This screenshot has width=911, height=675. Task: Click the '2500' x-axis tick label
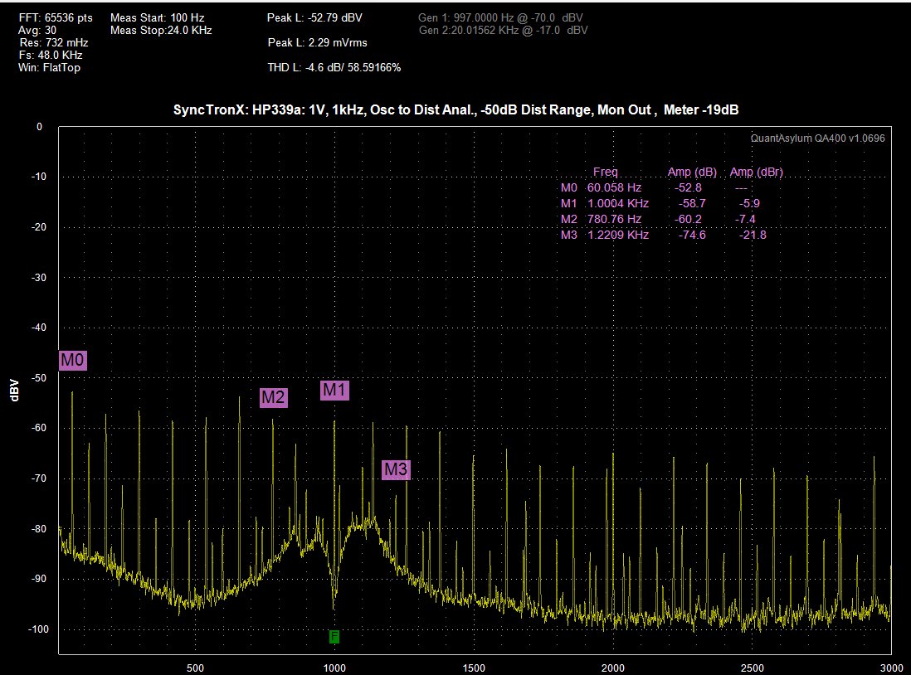[x=753, y=668]
